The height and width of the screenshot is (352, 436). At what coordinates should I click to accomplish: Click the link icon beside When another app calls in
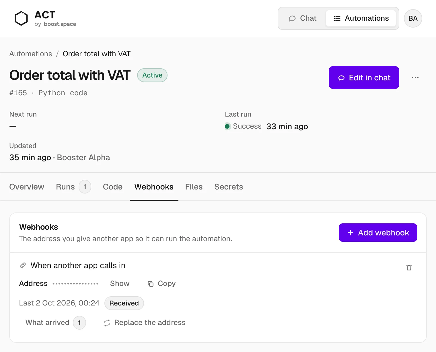(x=23, y=265)
